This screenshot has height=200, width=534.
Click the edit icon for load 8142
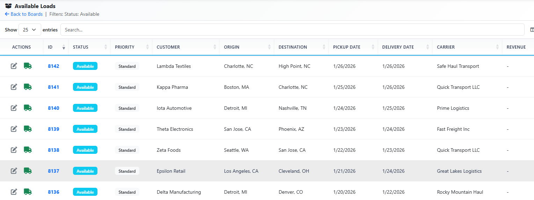tap(14, 66)
